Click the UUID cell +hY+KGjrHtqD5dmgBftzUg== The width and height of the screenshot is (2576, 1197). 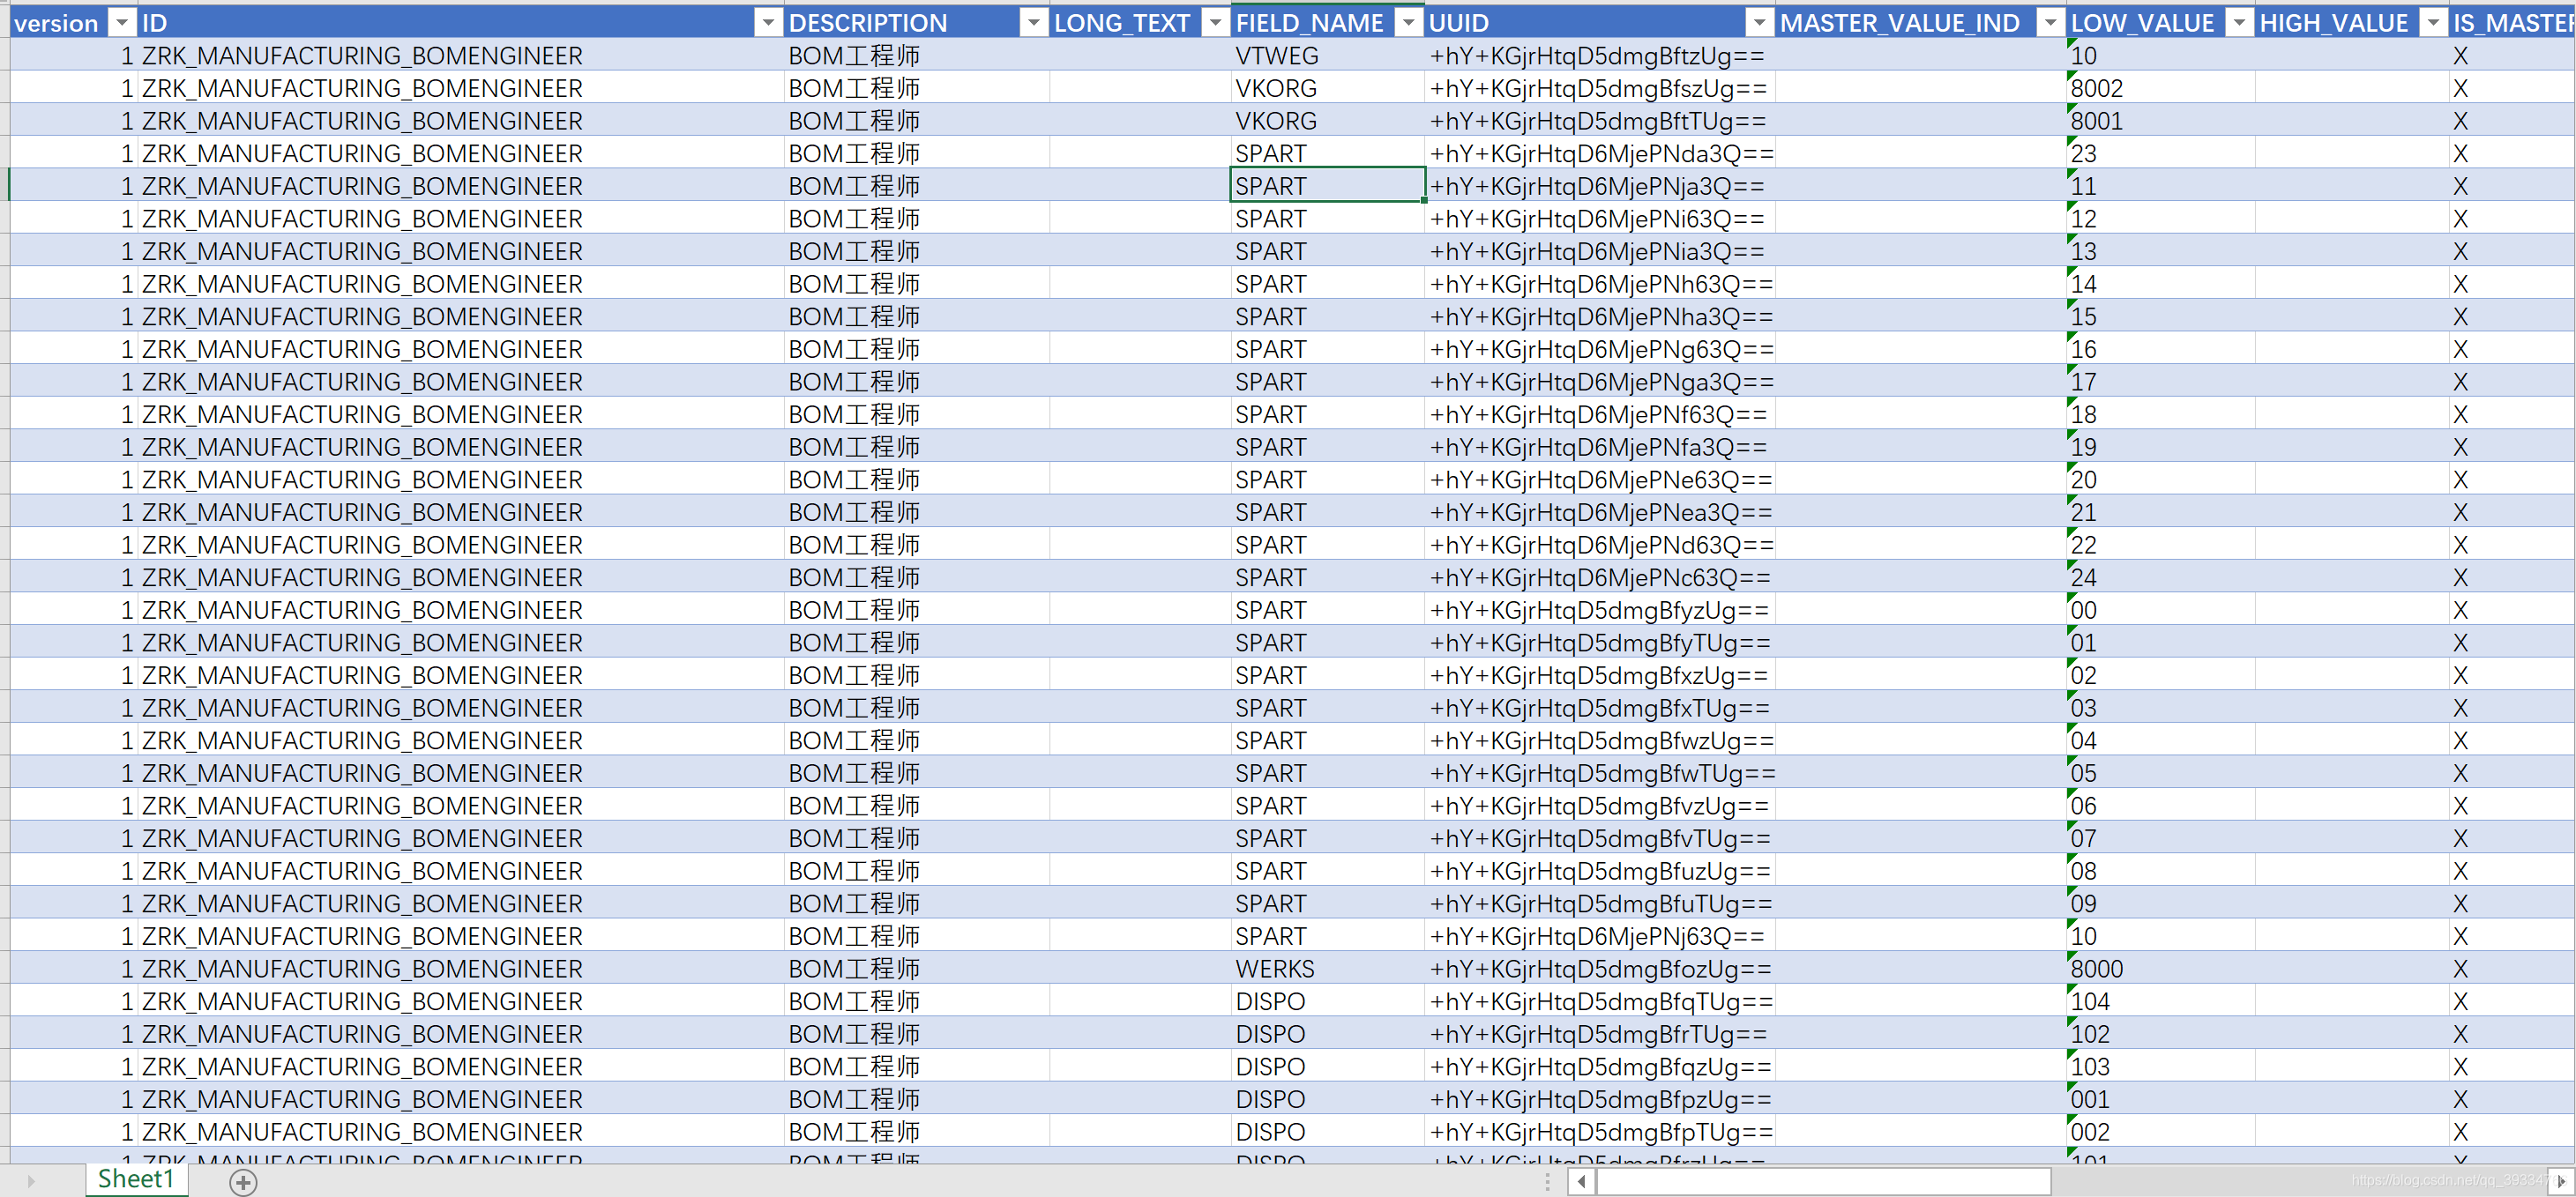pos(1597,56)
